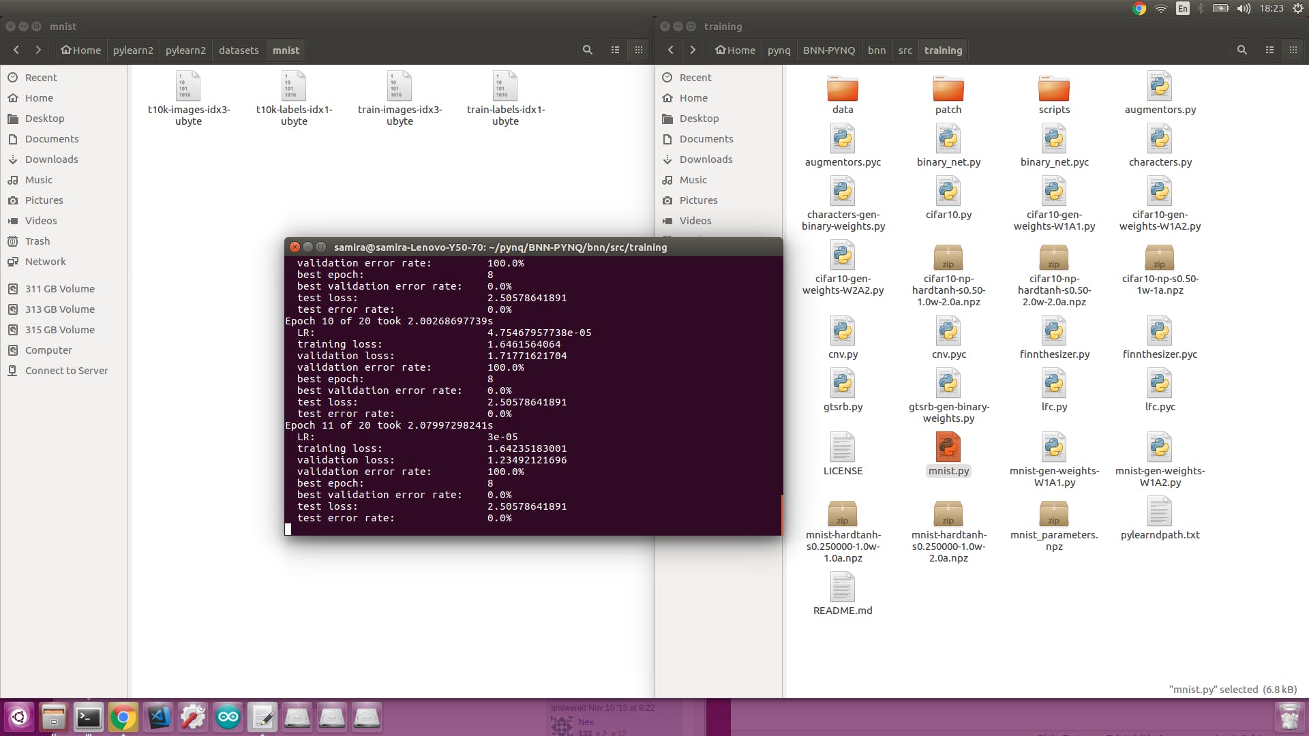Open the volume indicator in top bar
Screen dimensions: 1309x736
pos(1244,8)
